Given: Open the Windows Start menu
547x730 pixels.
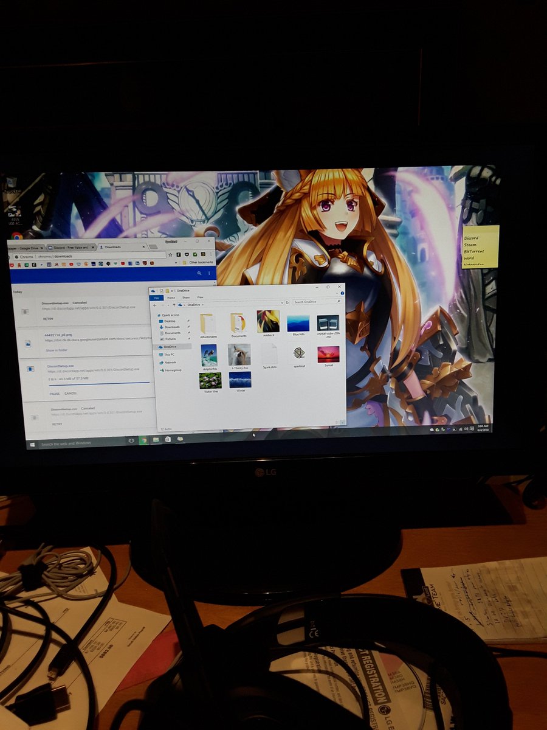Looking at the screenshot, I should click(x=31, y=445).
